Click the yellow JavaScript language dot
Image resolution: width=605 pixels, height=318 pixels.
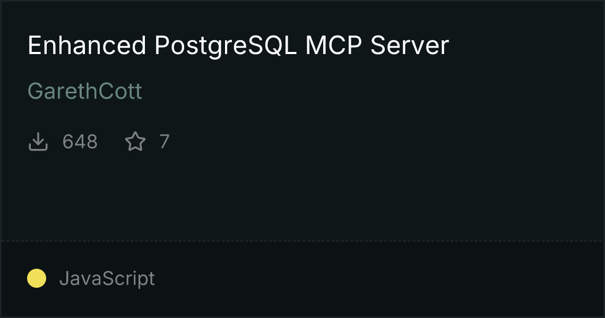pyautogui.click(x=37, y=278)
